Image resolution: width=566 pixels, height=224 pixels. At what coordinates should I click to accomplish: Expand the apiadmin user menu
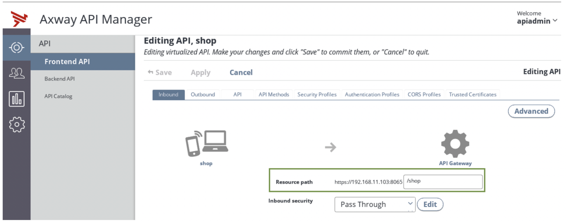tap(537, 21)
